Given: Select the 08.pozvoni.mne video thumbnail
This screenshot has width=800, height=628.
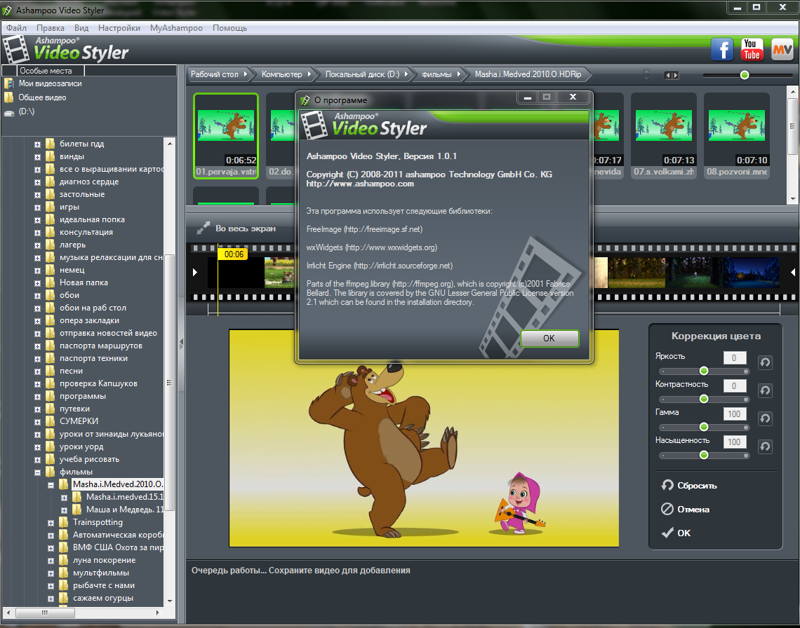Looking at the screenshot, I should point(737,135).
